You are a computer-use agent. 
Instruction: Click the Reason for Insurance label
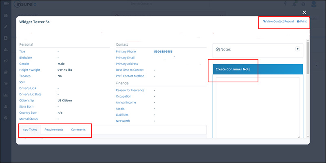130,90
